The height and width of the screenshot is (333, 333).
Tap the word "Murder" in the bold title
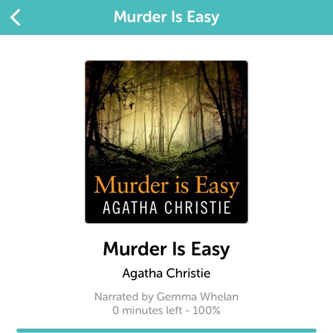click(135, 249)
